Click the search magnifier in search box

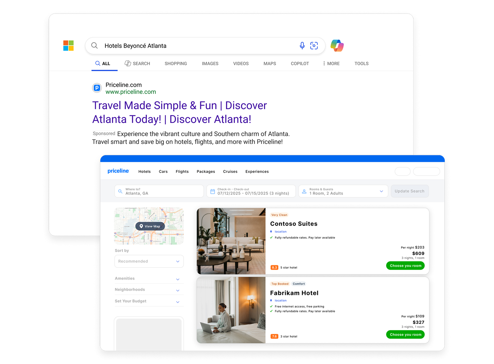coord(94,46)
